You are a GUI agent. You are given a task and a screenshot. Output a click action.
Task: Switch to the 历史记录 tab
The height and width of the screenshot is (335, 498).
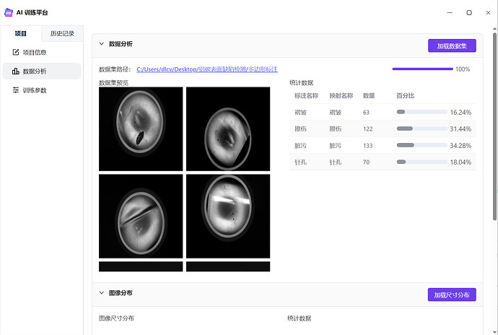click(62, 33)
